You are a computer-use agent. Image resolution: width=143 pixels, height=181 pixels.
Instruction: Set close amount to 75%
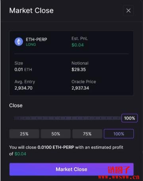pos(87,134)
